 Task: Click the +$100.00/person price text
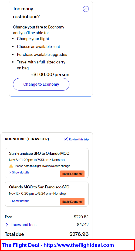pos(50,75)
